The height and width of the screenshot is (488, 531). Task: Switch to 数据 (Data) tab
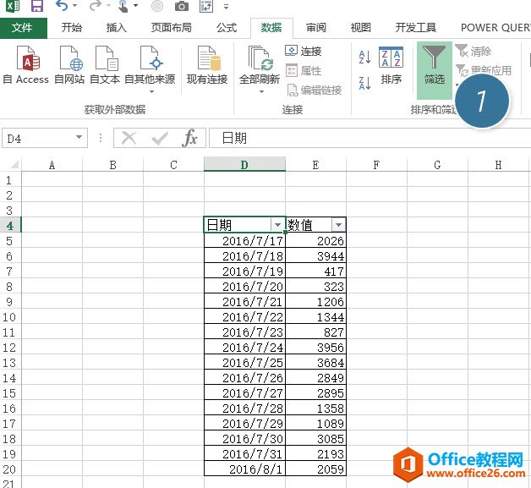(x=271, y=27)
